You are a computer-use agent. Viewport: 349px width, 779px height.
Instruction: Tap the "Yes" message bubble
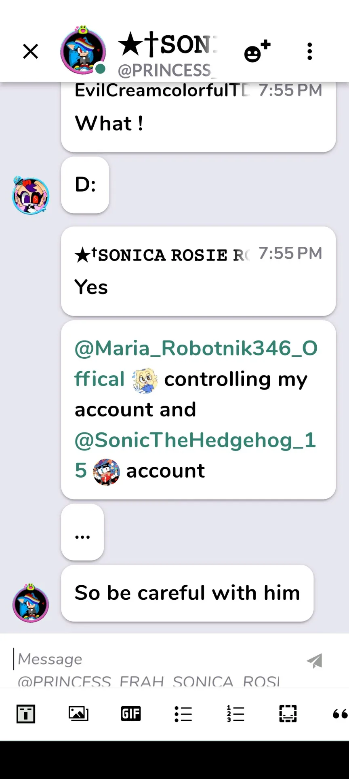198,271
